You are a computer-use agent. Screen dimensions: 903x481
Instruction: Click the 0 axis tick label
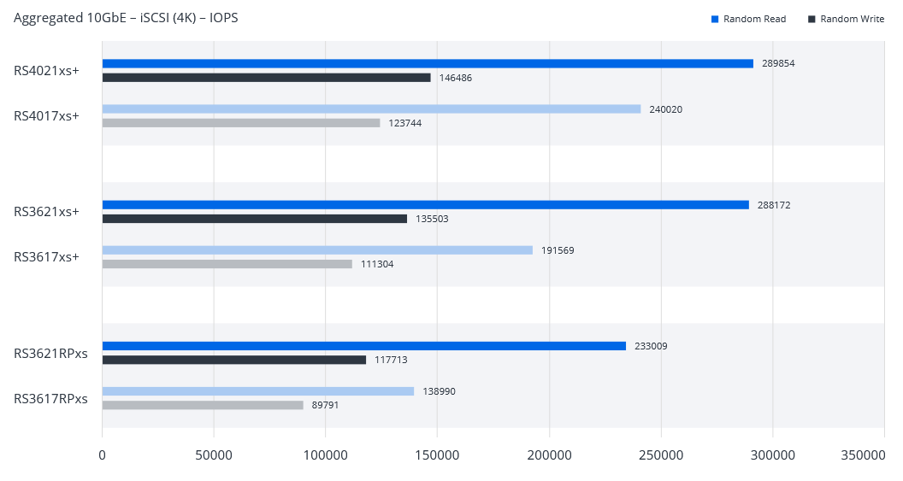coord(102,455)
